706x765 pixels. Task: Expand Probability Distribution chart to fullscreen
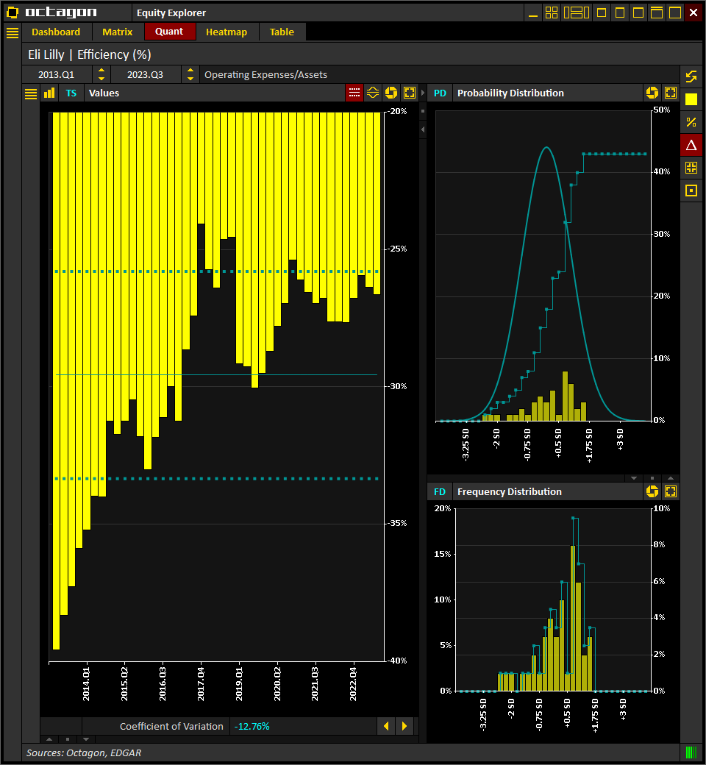click(x=671, y=93)
